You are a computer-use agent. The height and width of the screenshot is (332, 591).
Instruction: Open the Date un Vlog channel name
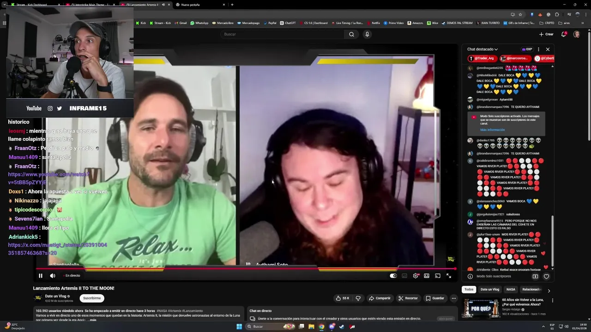pos(55,296)
